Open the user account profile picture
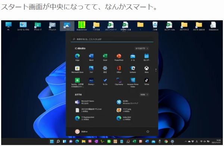The image size is (224, 147). (x=77, y=131)
